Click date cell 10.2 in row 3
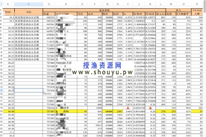The image size is (206, 137). (x=9, y=17)
